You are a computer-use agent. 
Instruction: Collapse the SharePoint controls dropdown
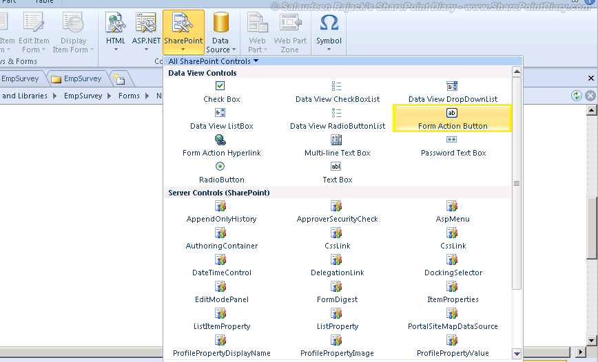pos(183,32)
